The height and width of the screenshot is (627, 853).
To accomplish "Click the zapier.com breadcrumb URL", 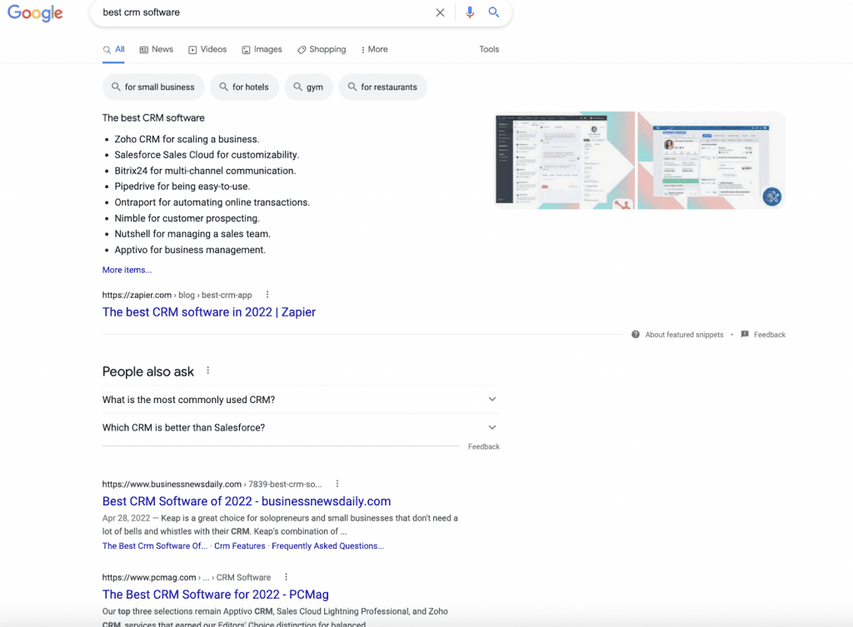I will click(177, 296).
